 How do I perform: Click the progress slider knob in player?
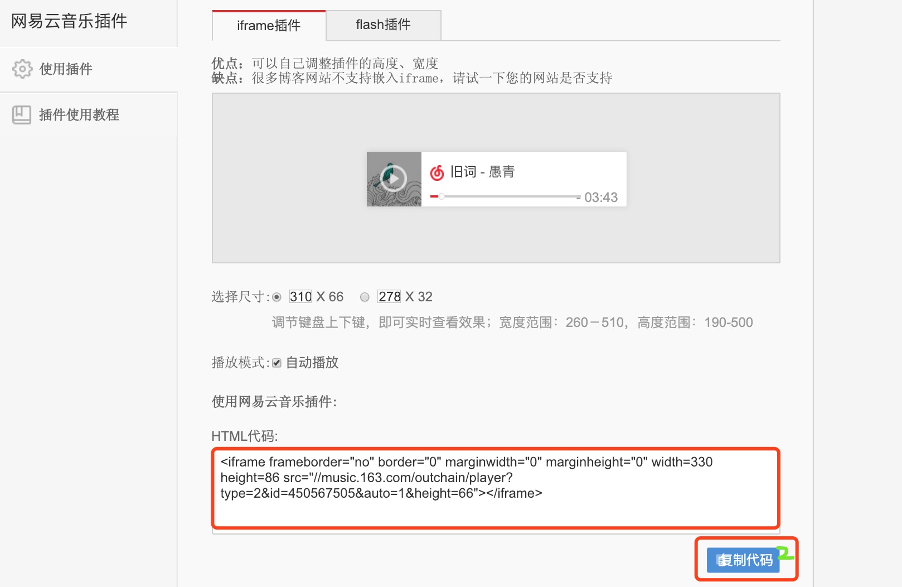pyautogui.click(x=441, y=196)
